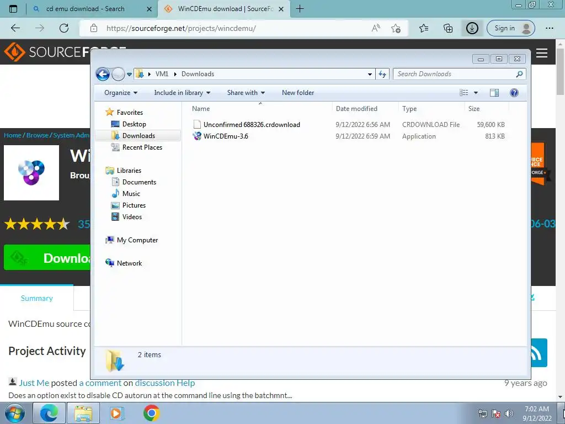
Task: Open the discussion Help link
Action: click(164, 383)
